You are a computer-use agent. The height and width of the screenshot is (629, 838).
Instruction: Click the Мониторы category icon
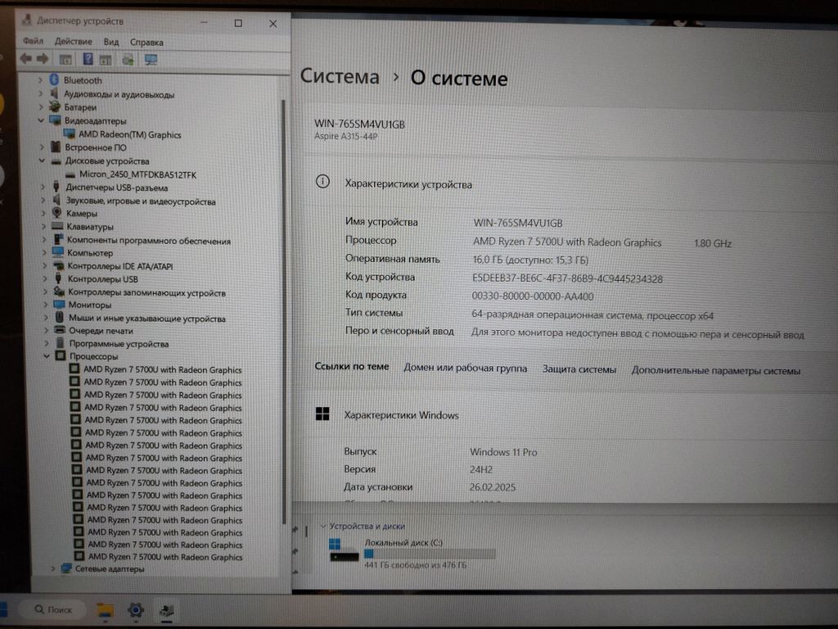59,305
